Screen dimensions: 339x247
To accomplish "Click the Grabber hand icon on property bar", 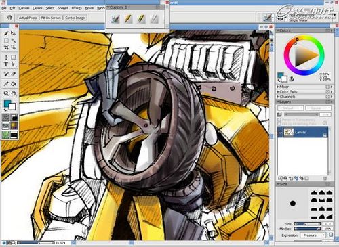I will [9, 18].
